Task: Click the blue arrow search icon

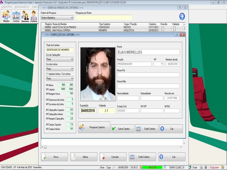Action: pyautogui.click(x=182, y=16)
